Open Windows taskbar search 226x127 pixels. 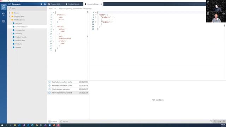point(6,125)
